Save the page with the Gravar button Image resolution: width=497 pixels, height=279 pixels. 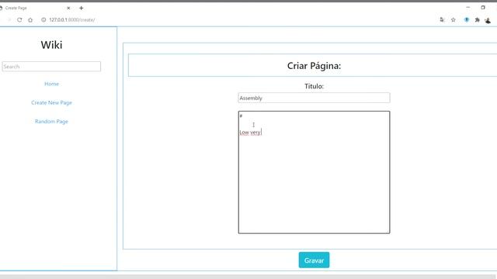pyautogui.click(x=314, y=260)
